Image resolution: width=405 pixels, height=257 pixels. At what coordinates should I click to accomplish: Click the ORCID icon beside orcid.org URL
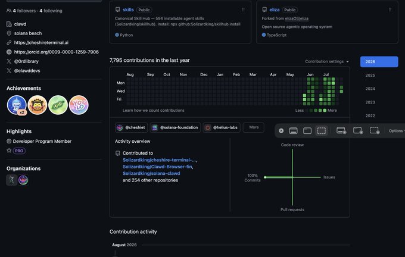point(9,52)
